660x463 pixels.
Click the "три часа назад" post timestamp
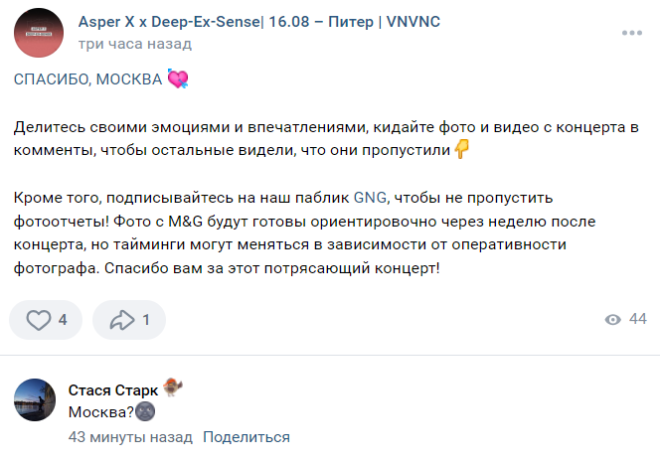pyautogui.click(x=134, y=44)
